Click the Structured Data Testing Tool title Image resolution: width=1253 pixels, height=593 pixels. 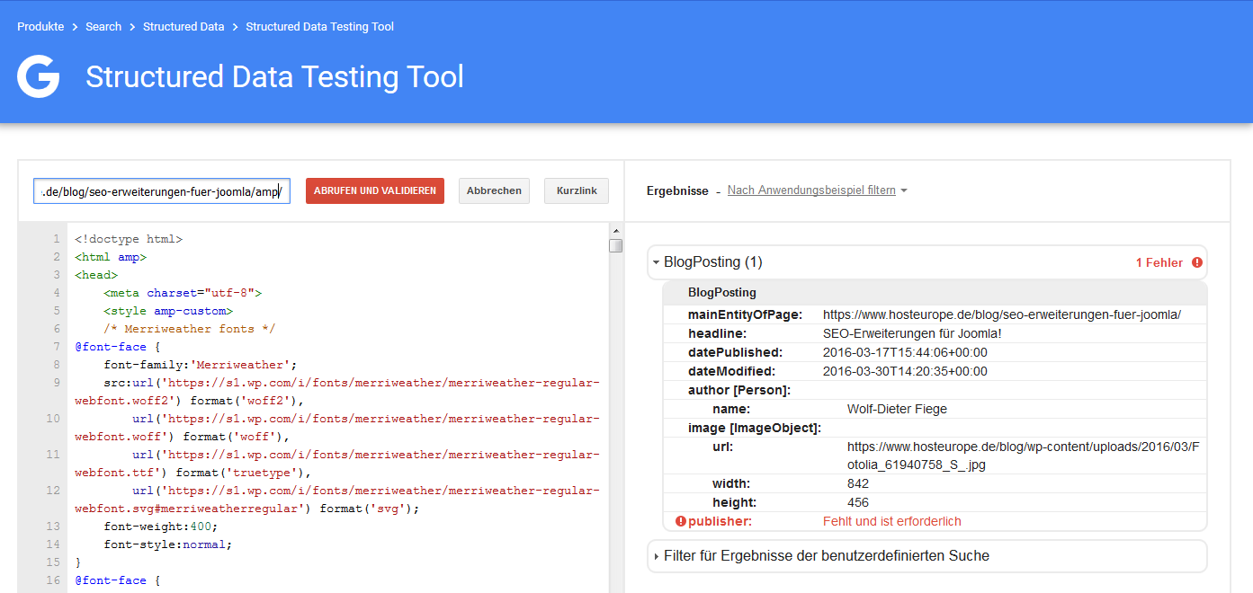tap(274, 76)
